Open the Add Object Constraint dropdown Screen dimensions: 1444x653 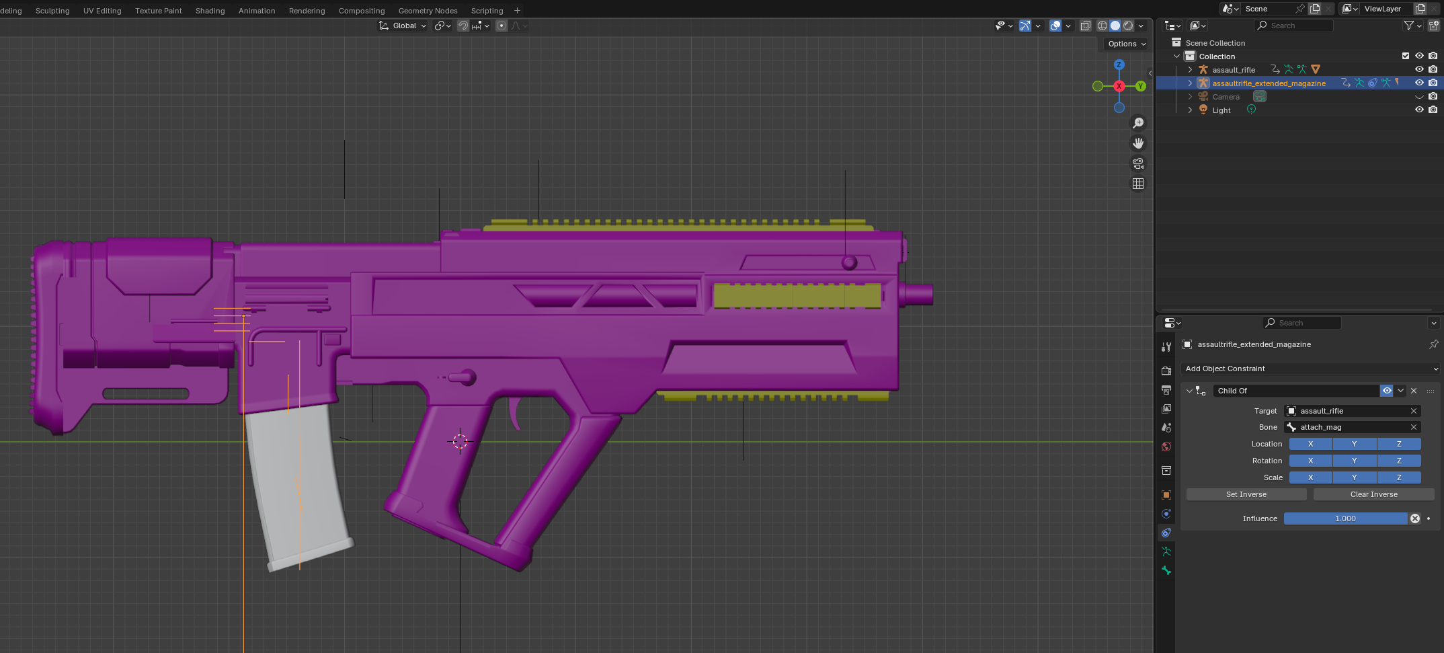(1310, 369)
